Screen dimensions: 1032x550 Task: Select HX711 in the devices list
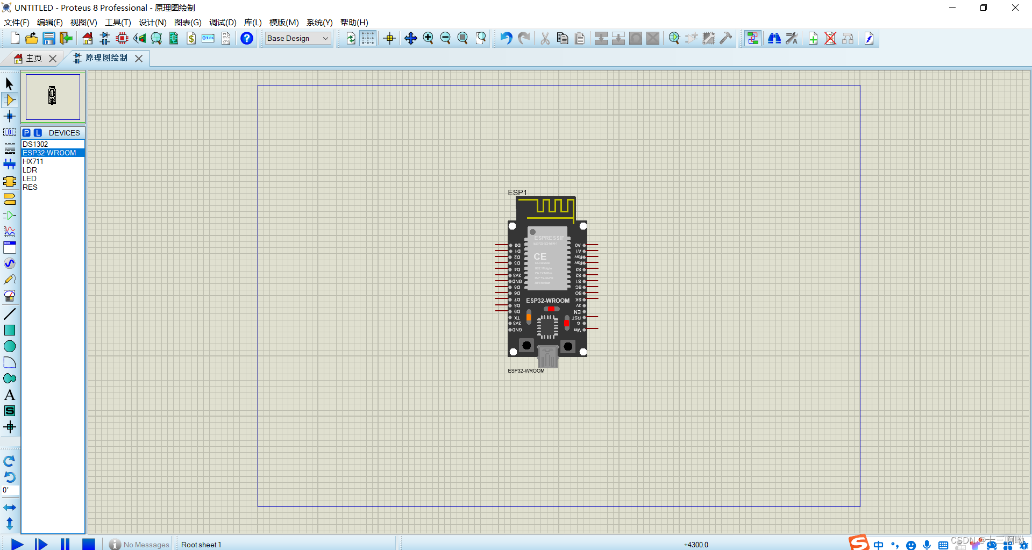pos(53,161)
